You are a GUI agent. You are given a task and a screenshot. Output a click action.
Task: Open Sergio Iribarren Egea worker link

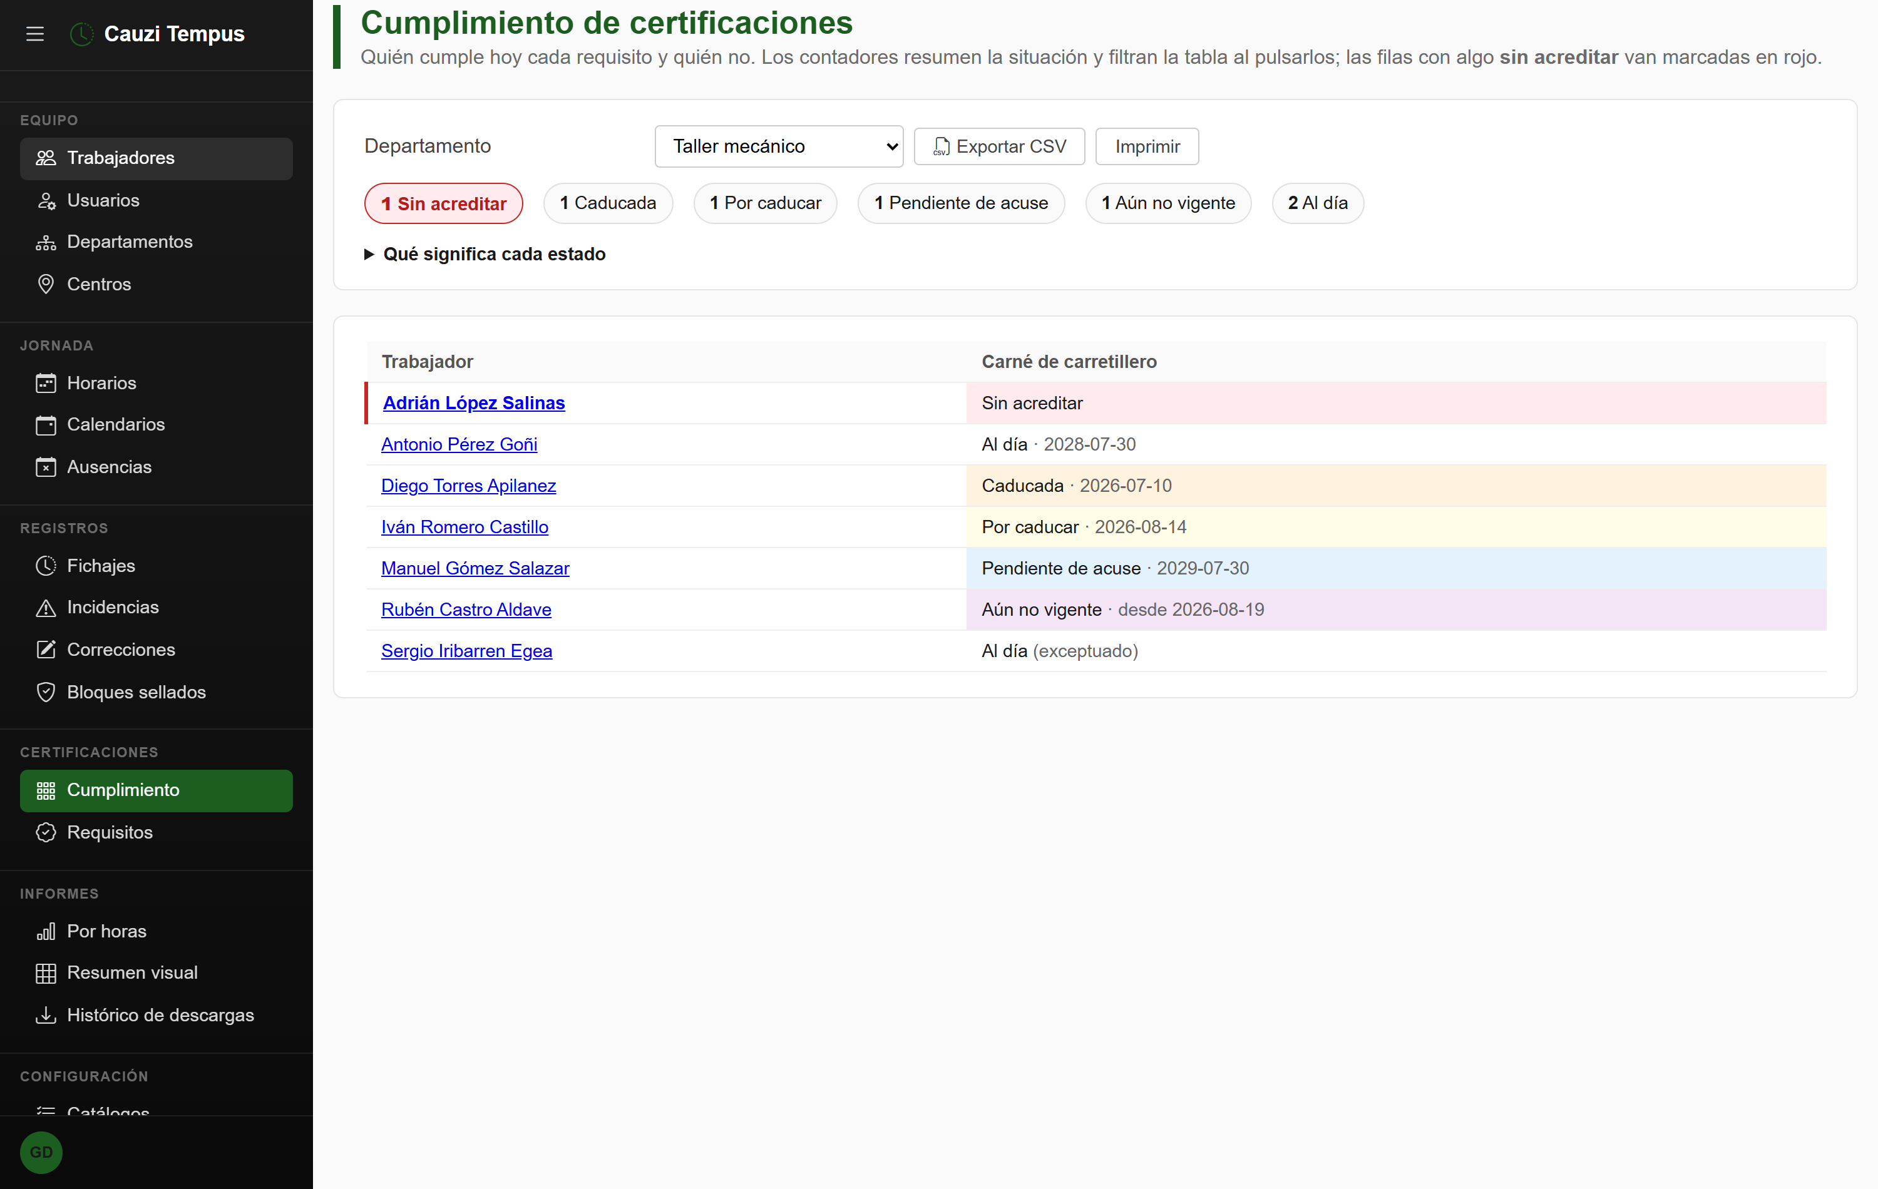click(x=467, y=651)
